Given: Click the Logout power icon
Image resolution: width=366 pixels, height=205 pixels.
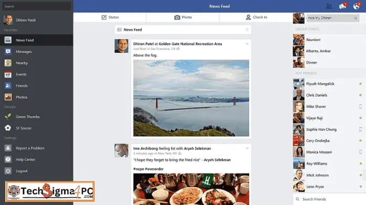Looking at the screenshot, I should tap(8, 171).
